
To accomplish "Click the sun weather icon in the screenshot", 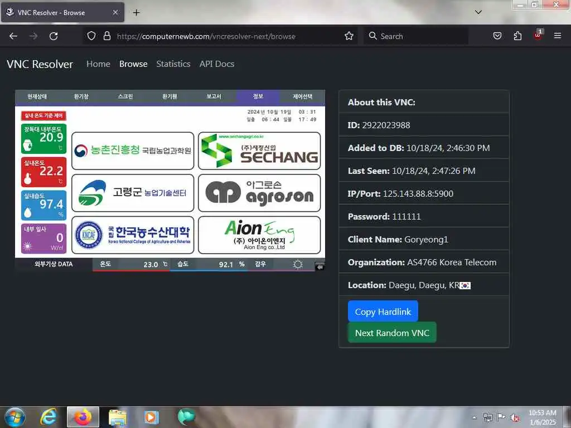I will [298, 264].
